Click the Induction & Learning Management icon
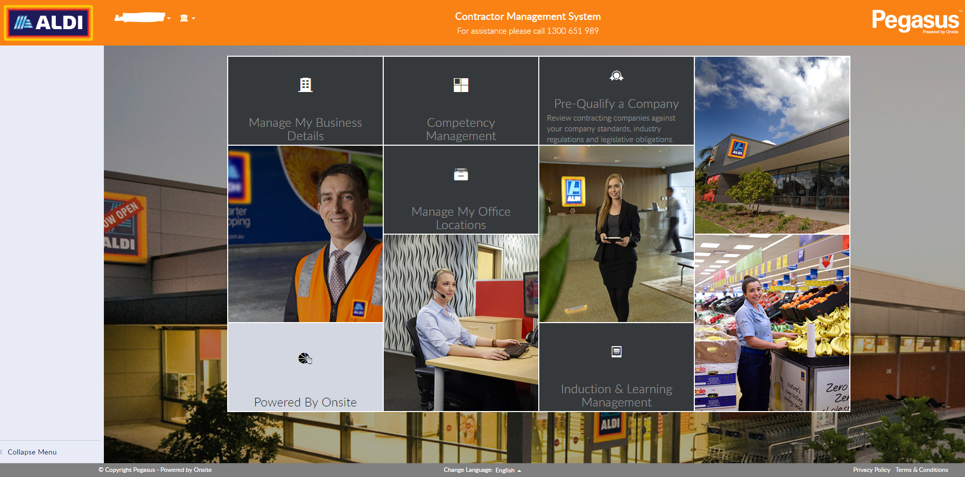Viewport: 965px width, 477px height. [x=617, y=352]
